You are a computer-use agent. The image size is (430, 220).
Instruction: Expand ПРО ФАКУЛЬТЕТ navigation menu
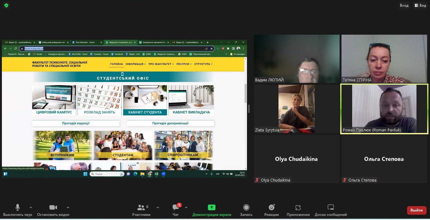coord(161,64)
